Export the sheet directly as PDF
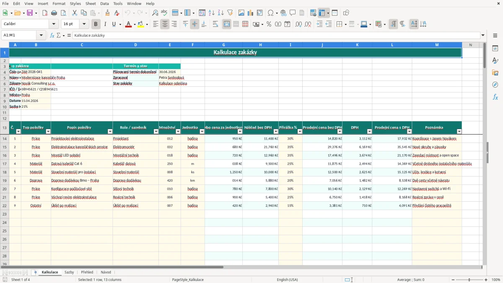 click(45, 13)
